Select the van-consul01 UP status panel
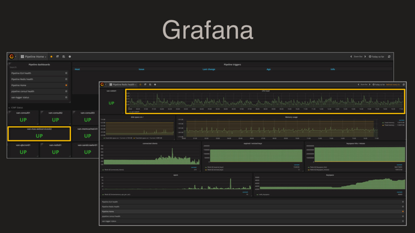The height and width of the screenshot is (233, 415). coord(23,117)
